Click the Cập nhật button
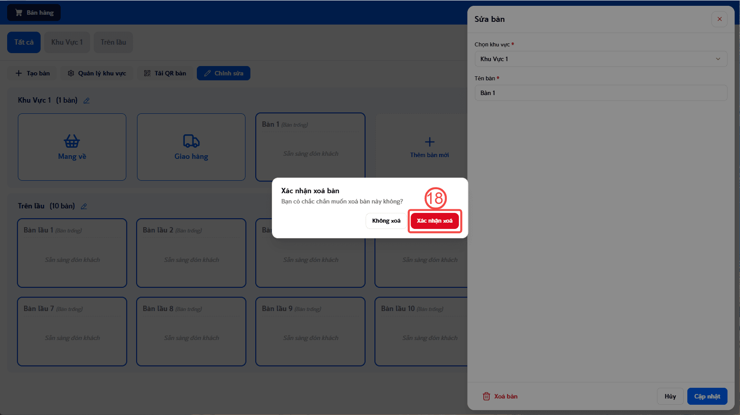This screenshot has width=740, height=415. point(707,396)
